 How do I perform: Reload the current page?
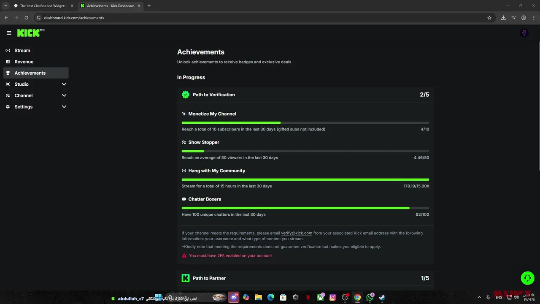(x=26, y=18)
